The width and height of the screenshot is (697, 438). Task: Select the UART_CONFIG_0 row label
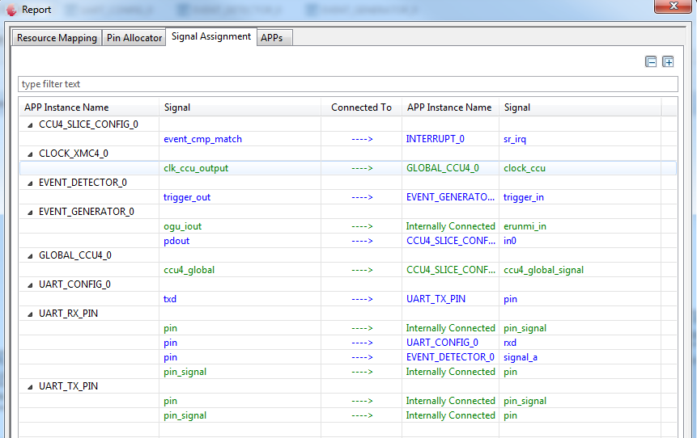[74, 284]
